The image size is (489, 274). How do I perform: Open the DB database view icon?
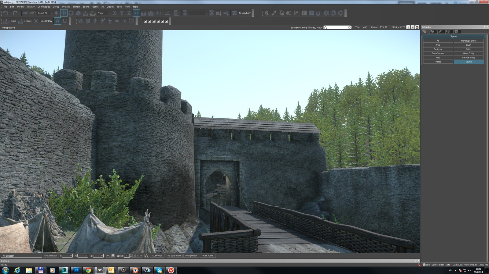tap(117, 21)
